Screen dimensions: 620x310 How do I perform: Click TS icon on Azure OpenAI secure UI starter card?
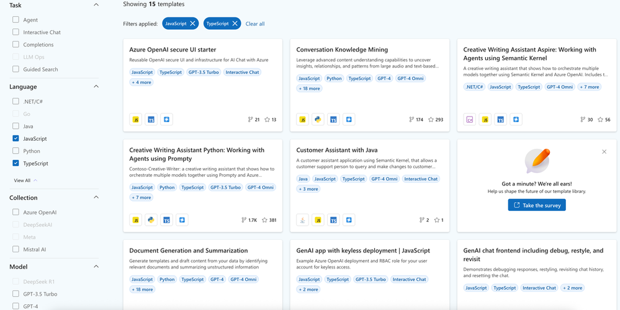[151, 120]
